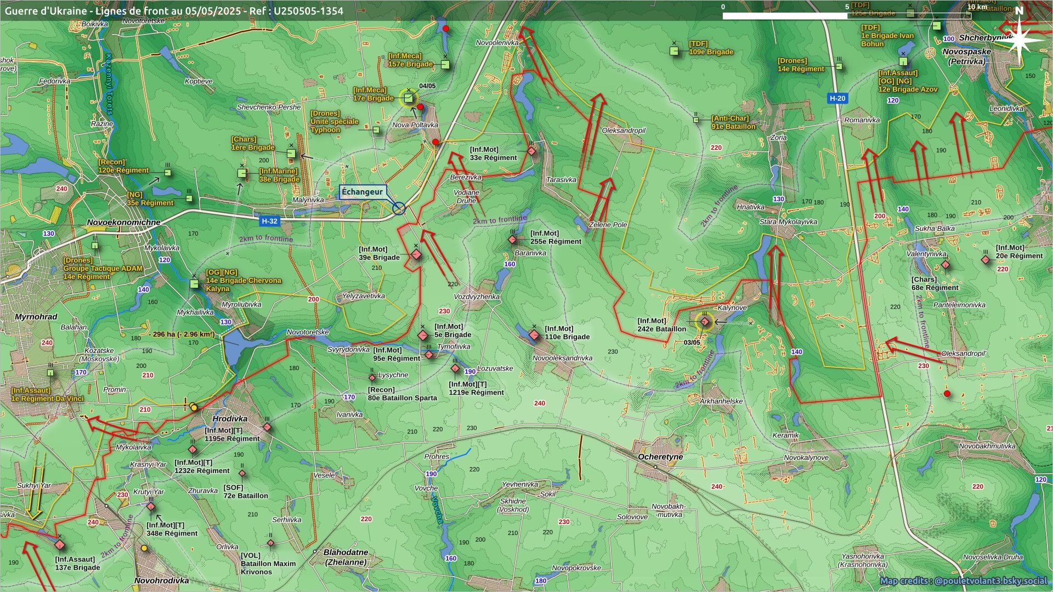Screen dimensions: 1053x592
Task: Click the 33e Régiment red diamond marker
Action: tap(531, 151)
